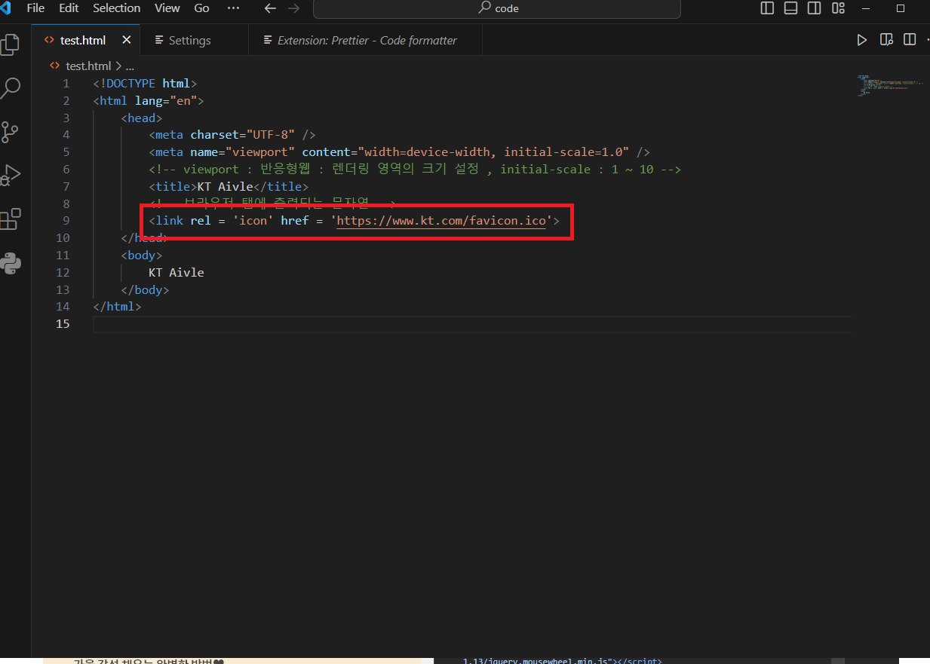Image resolution: width=930 pixels, height=664 pixels.
Task: Click the meta viewport line
Action: pyautogui.click(x=399, y=152)
